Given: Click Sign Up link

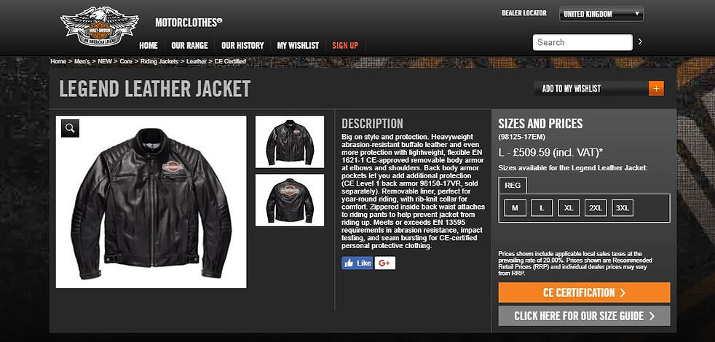Looking at the screenshot, I should pyautogui.click(x=345, y=46).
